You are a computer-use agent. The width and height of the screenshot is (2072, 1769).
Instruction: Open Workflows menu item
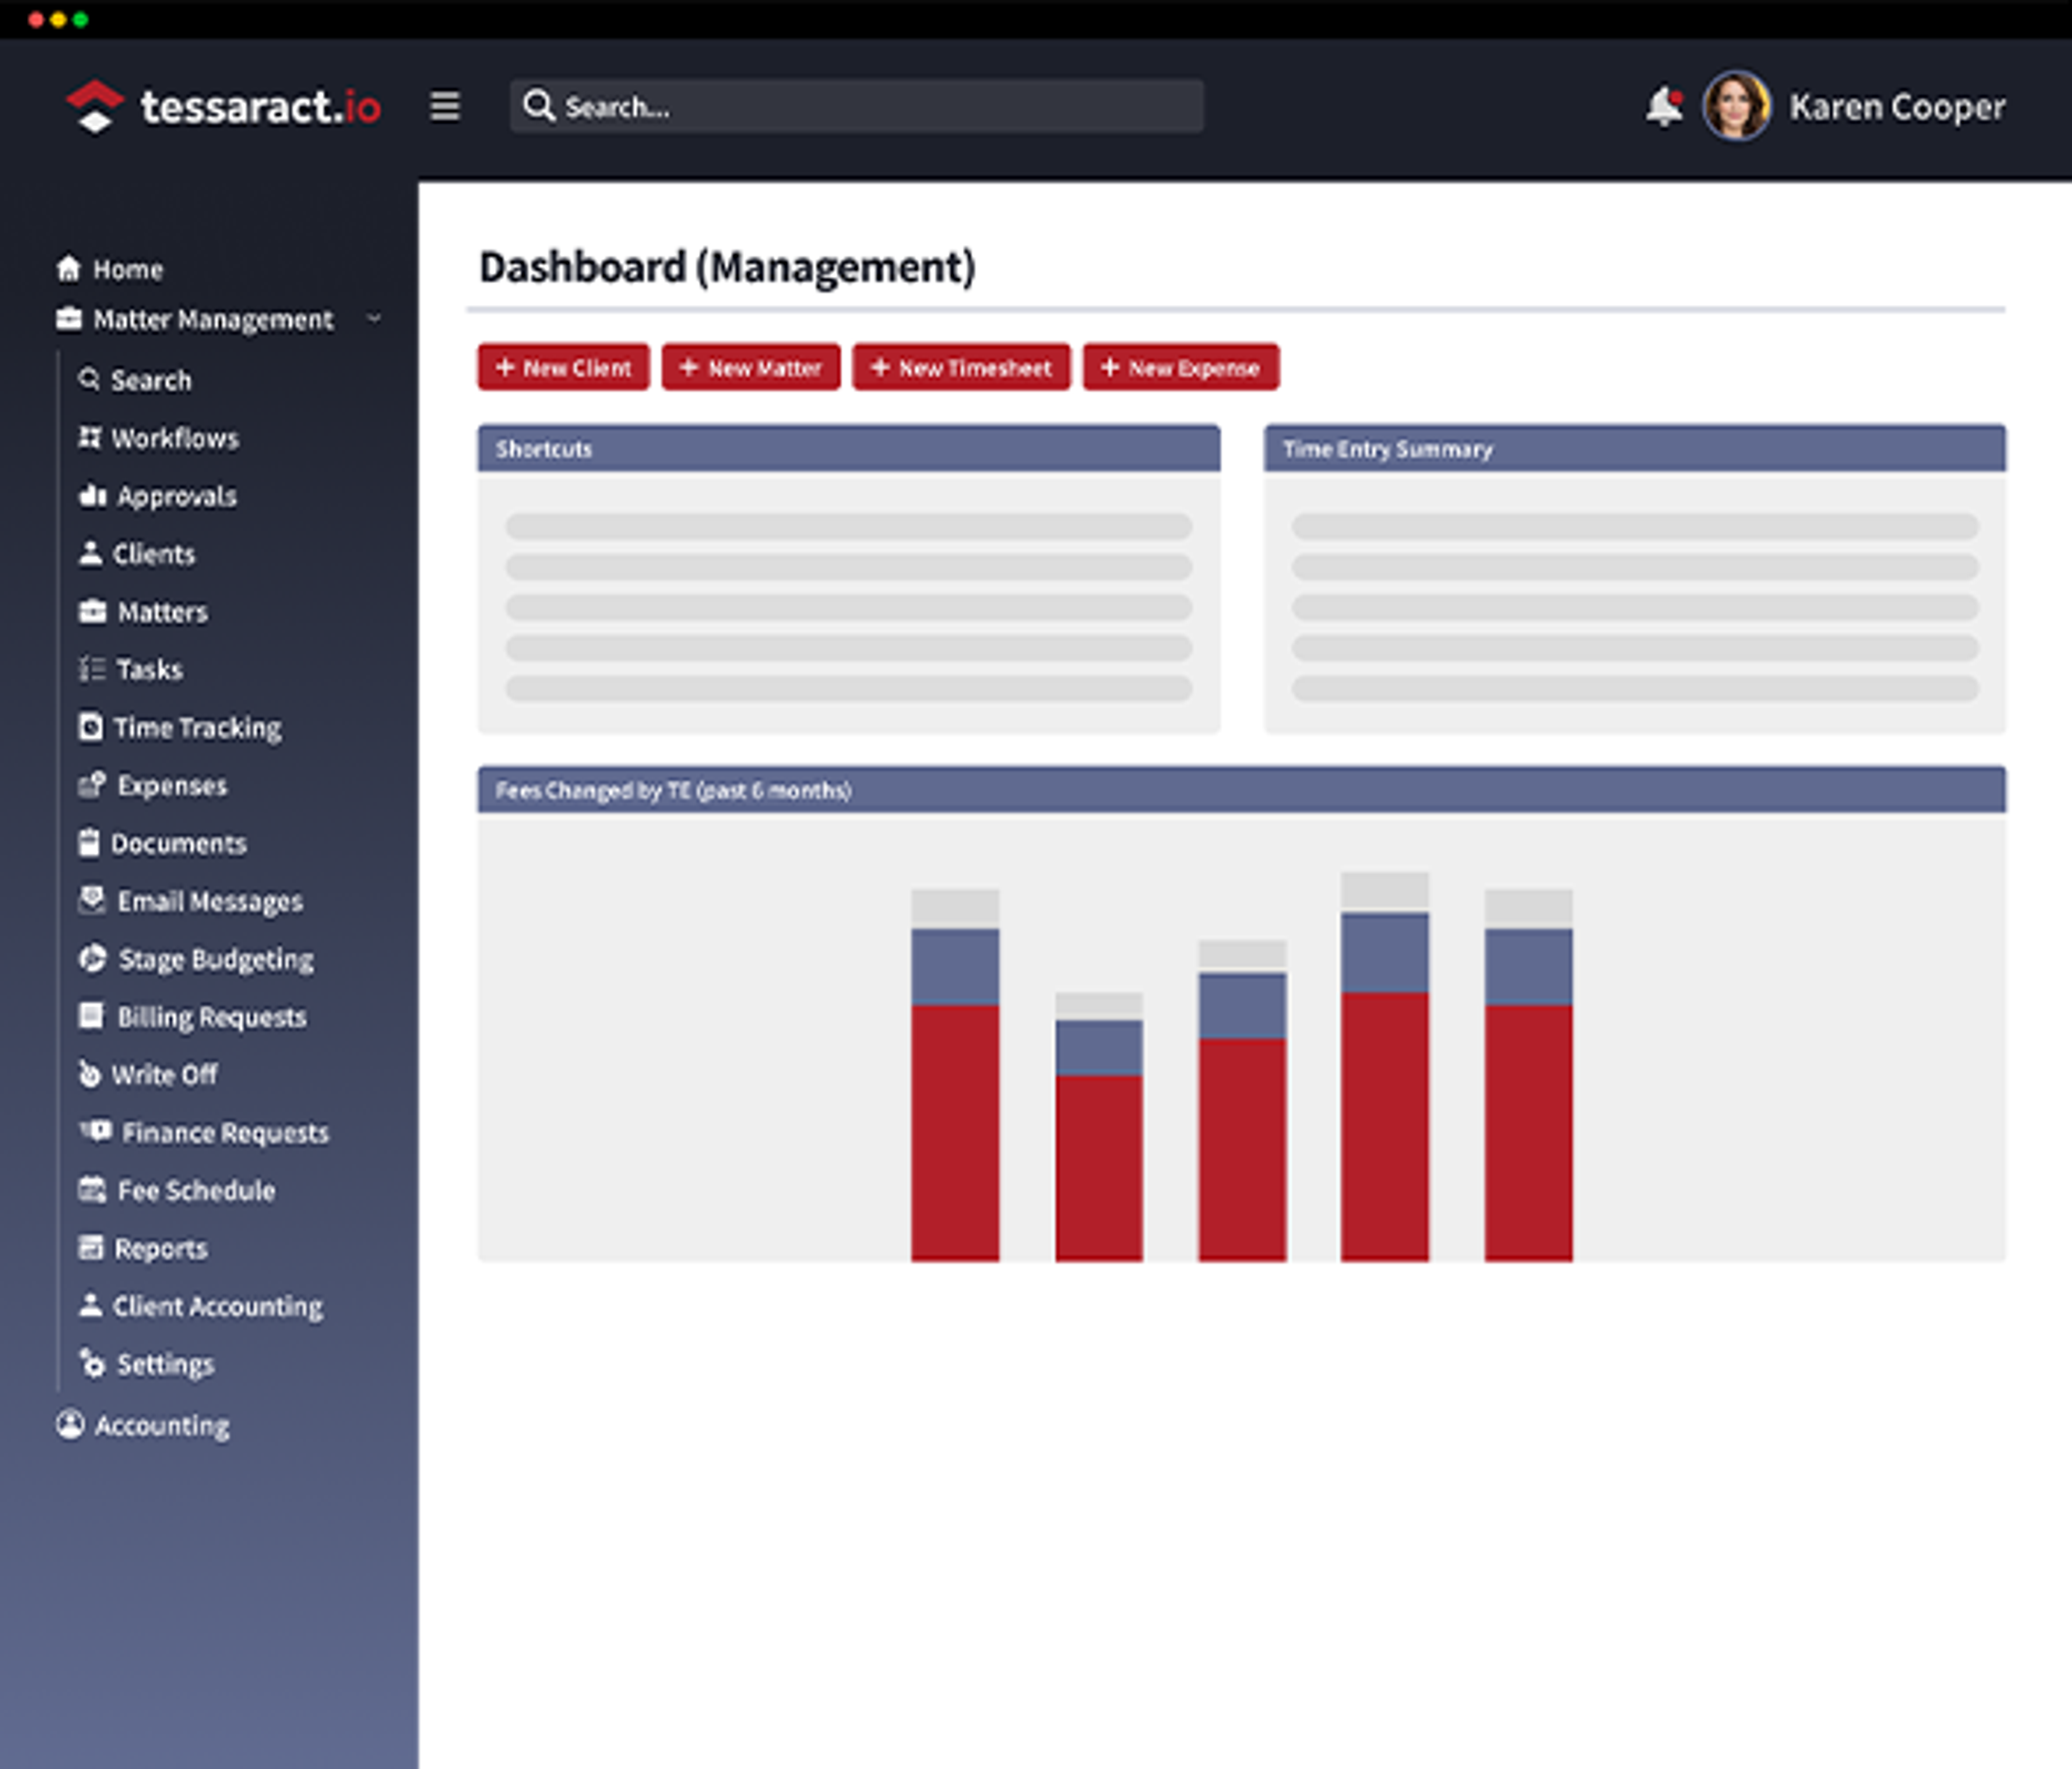click(175, 438)
